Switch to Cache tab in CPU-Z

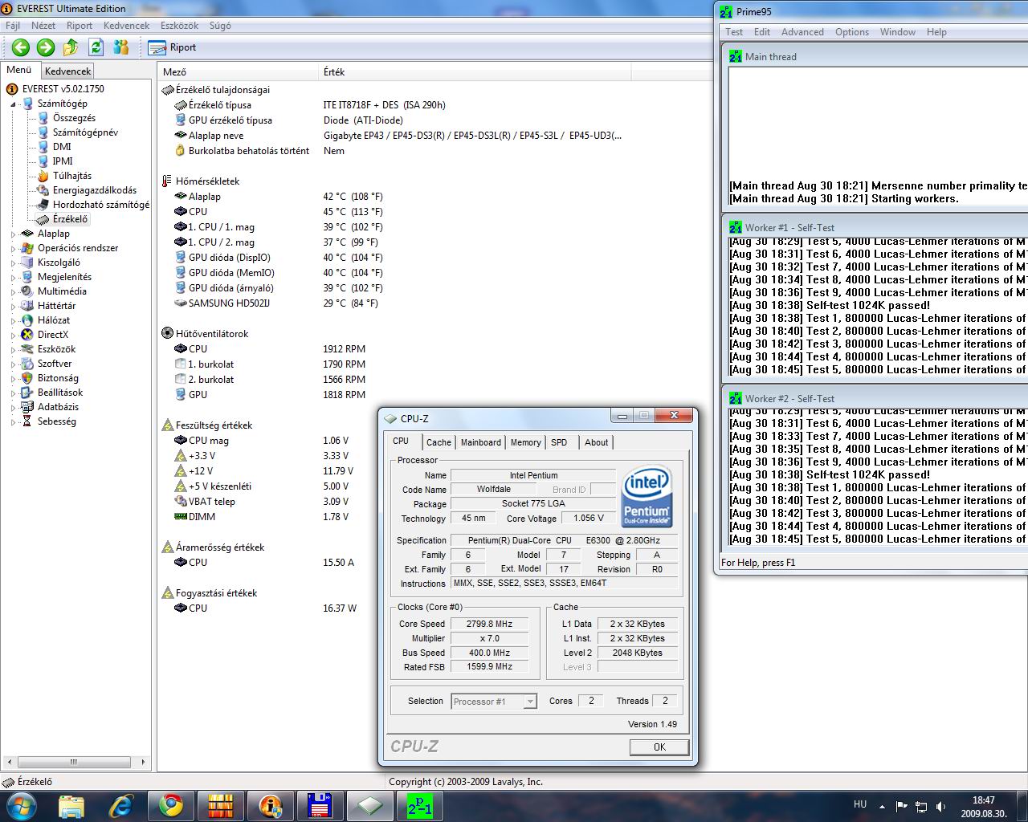pos(439,442)
